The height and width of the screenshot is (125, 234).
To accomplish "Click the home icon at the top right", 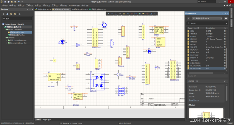I will coord(224,5).
